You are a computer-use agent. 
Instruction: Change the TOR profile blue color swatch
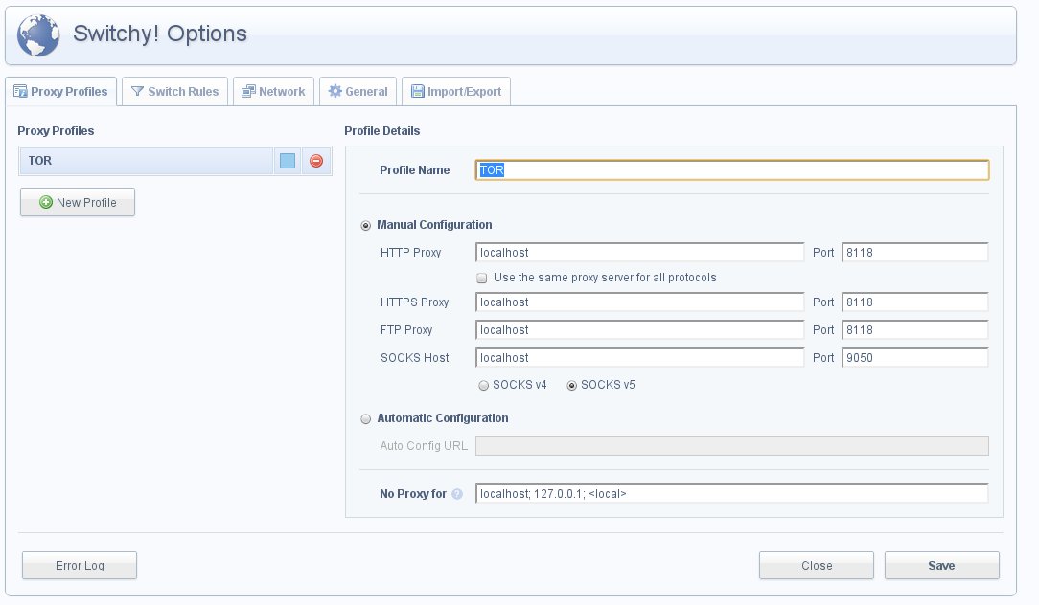pyautogui.click(x=288, y=161)
